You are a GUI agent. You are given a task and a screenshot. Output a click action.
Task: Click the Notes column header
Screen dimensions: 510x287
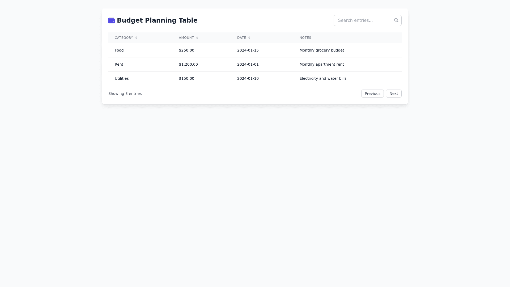click(x=305, y=38)
